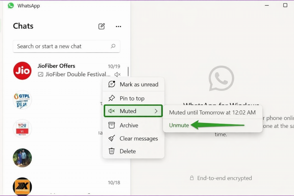Click the 10/18 date on bottom chat
This screenshot has height=196, width=294.
point(114,183)
